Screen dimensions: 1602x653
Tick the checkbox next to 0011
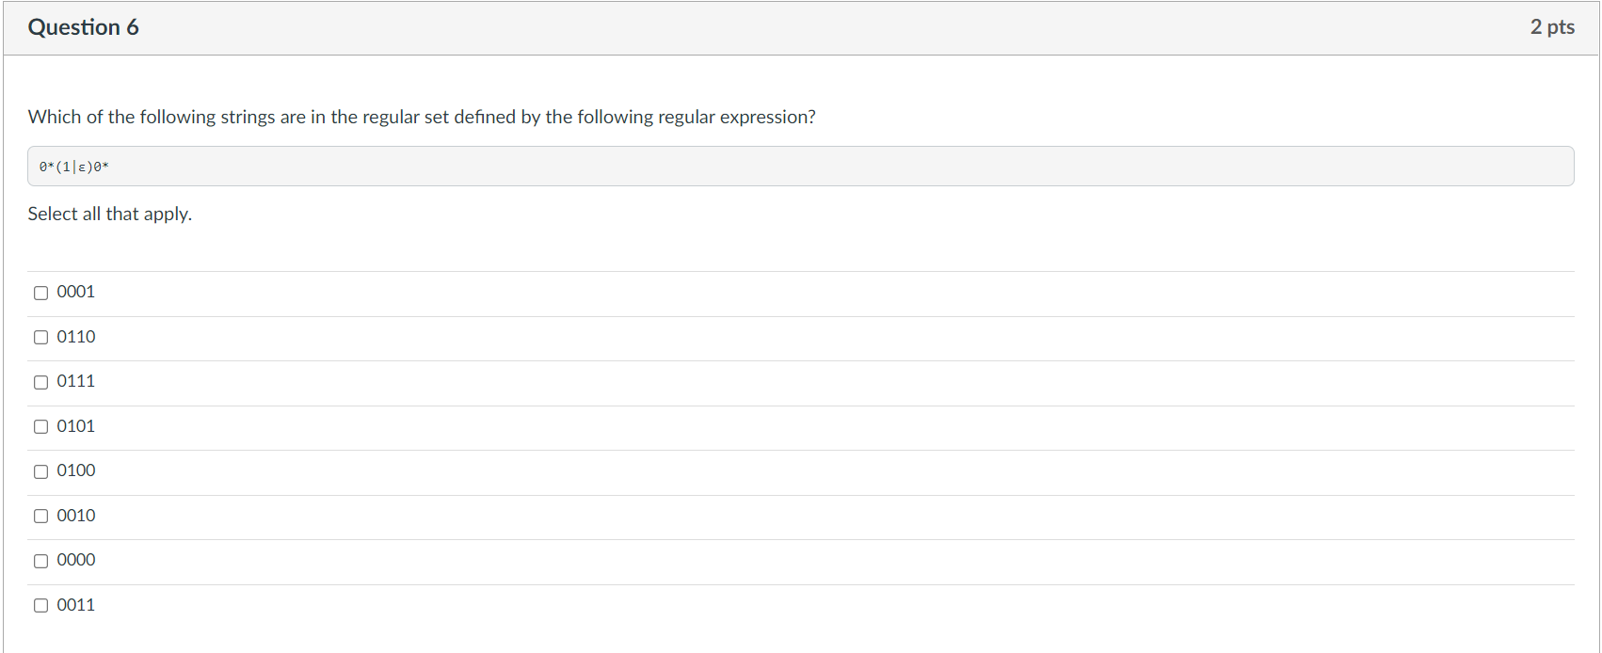[x=41, y=605]
